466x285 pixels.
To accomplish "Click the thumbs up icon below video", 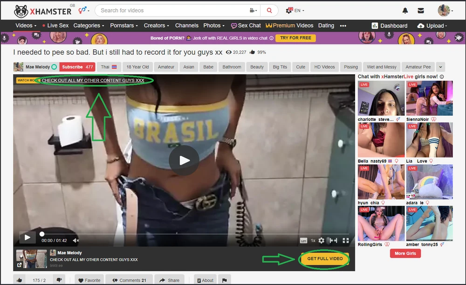I will [20, 280].
